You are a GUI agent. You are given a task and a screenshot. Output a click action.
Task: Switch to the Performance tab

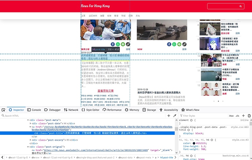click(x=112, y=110)
